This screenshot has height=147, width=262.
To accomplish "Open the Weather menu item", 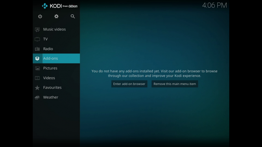I will point(56,97).
